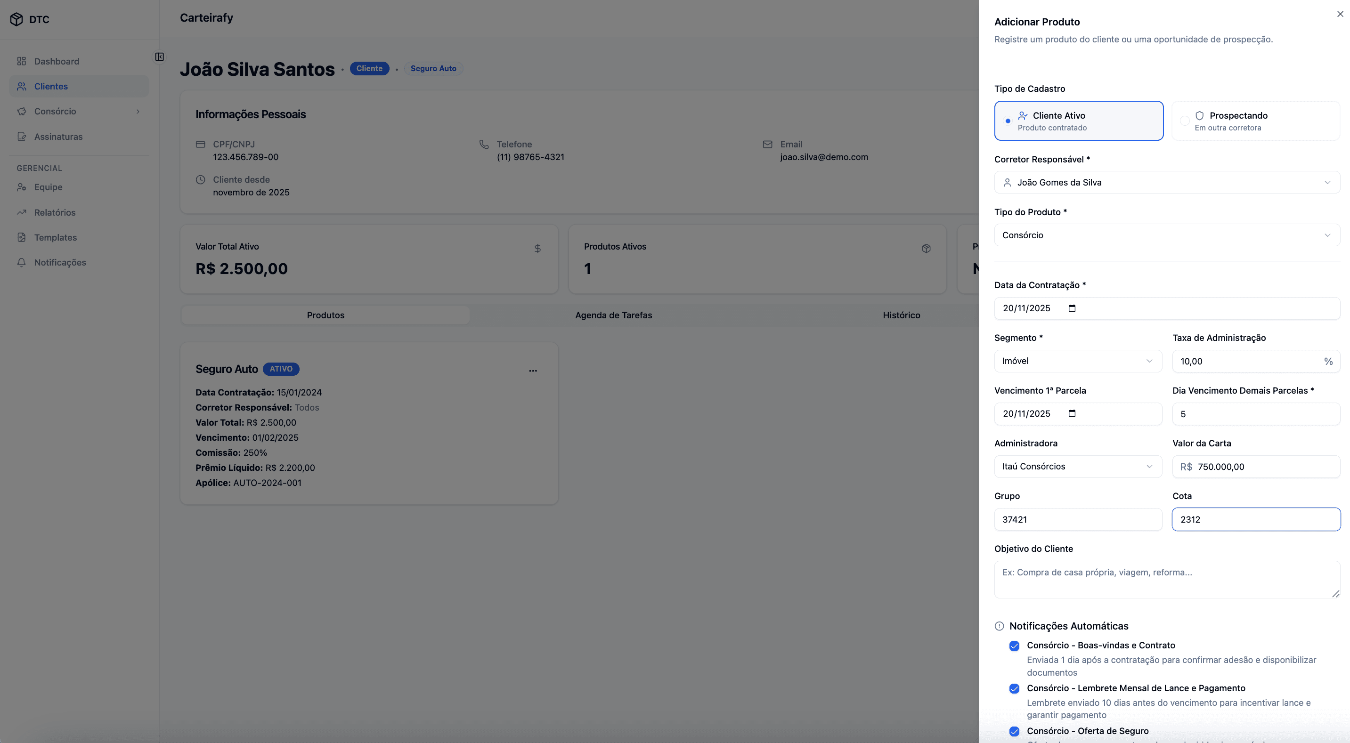Open the Equipe page in sidebar
Viewport: 1350px width, 743px height.
pos(48,187)
